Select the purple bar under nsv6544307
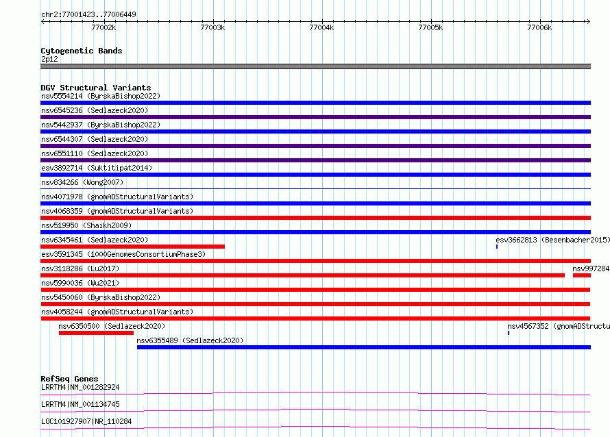The image size is (610, 437). pyautogui.click(x=315, y=146)
